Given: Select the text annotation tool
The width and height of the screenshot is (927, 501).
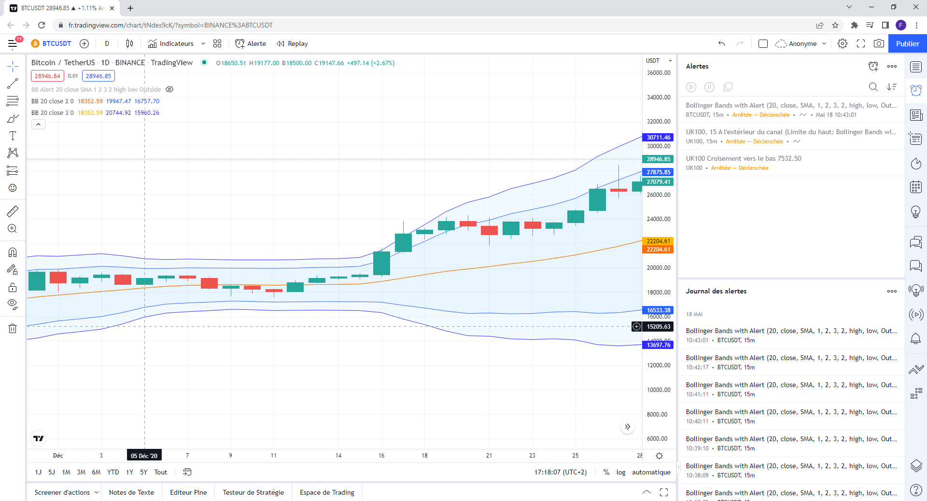Looking at the screenshot, I should [13, 136].
